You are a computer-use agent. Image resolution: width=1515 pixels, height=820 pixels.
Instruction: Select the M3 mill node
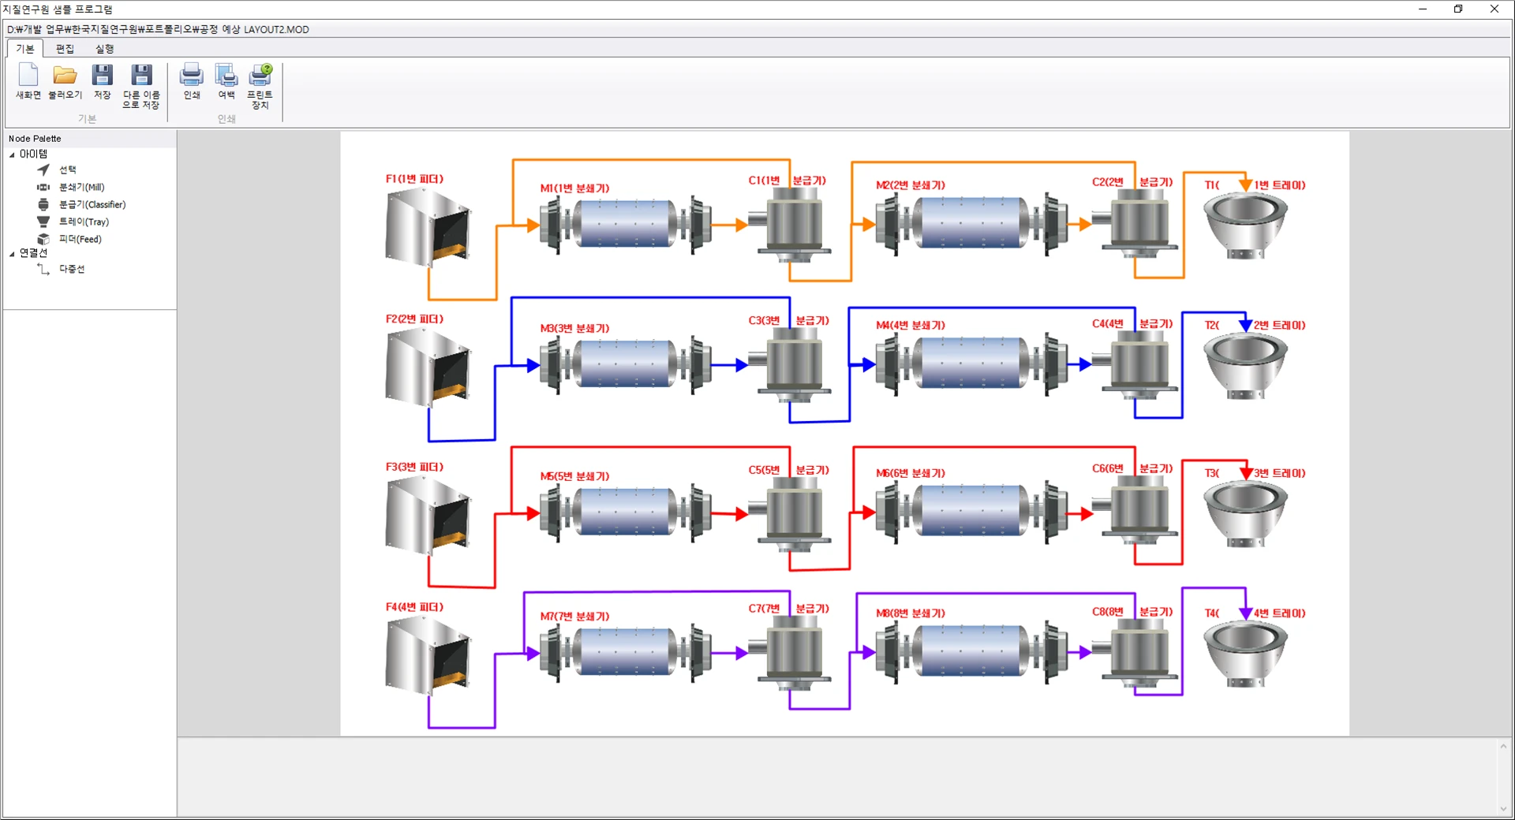point(627,364)
